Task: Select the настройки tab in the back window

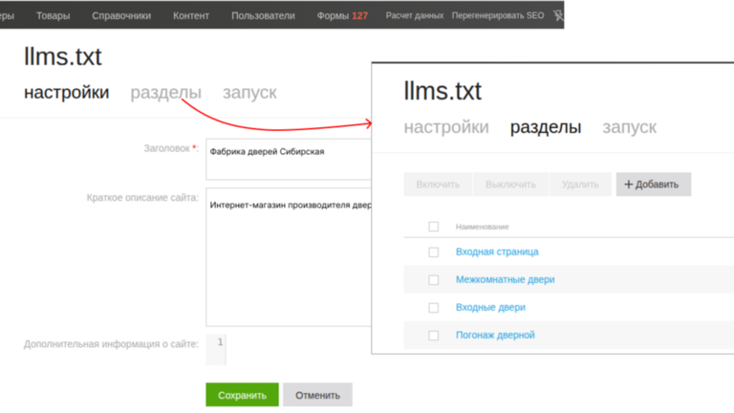Action: pos(67,92)
